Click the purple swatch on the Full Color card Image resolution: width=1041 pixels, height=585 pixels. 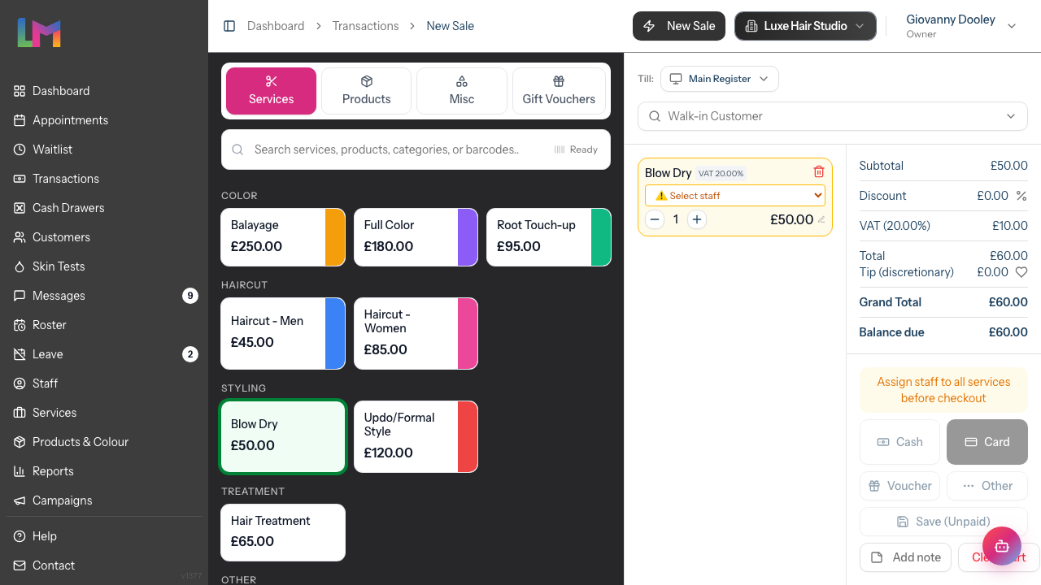point(468,237)
